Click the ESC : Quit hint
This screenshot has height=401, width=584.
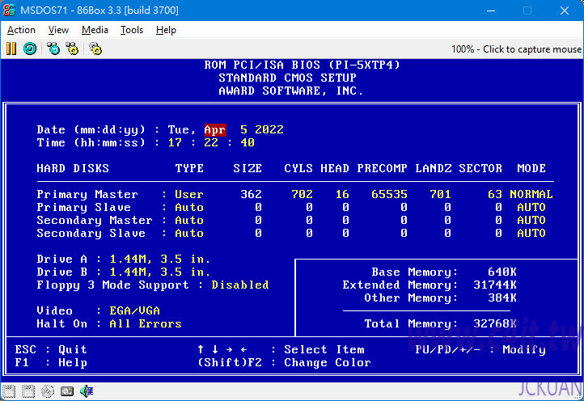click(x=51, y=349)
